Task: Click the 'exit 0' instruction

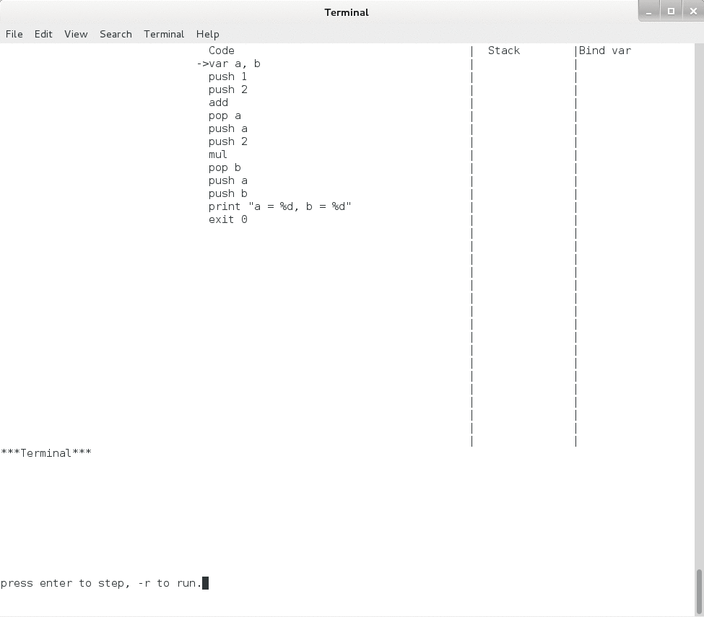Action: click(227, 219)
